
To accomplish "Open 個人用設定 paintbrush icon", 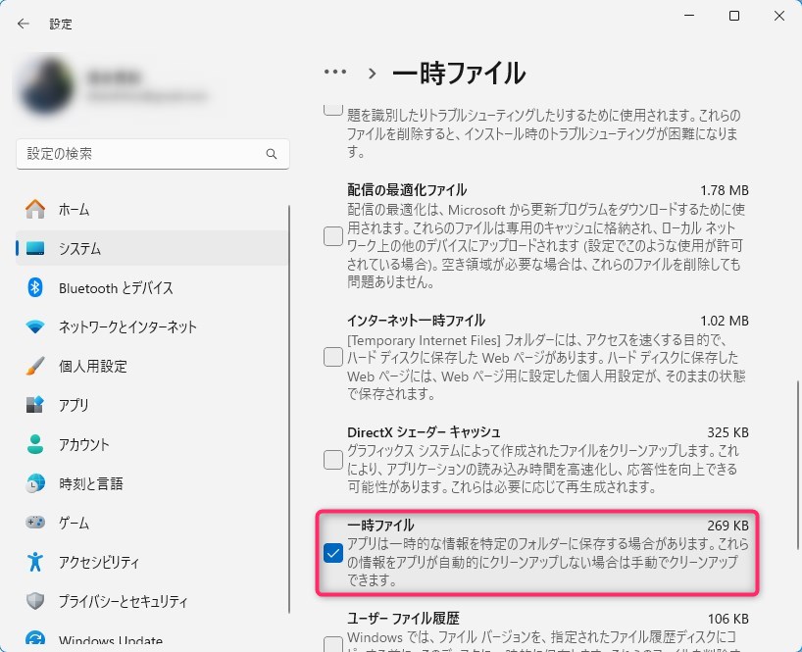I will [x=35, y=366].
